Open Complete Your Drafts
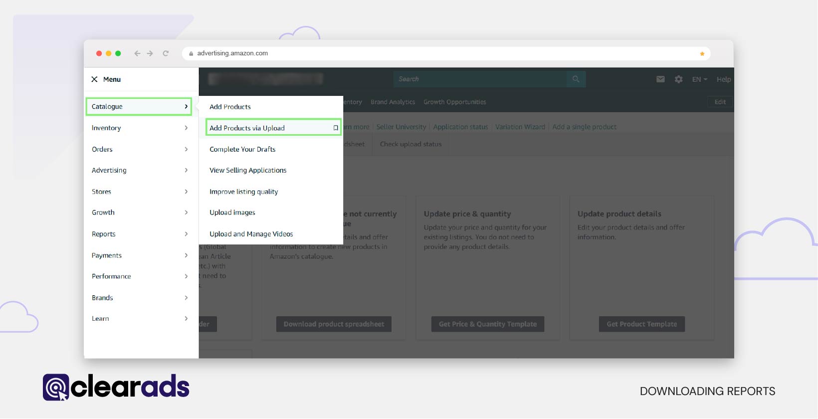Image resolution: width=818 pixels, height=419 pixels. [x=242, y=149]
